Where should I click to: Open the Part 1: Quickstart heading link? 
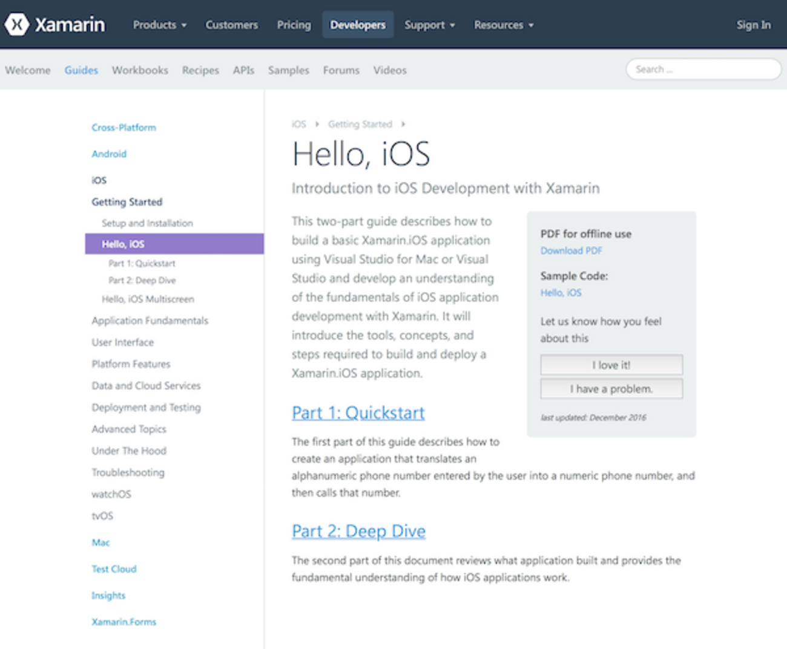click(358, 413)
